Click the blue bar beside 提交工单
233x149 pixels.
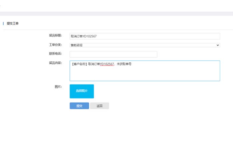click(x=3, y=24)
